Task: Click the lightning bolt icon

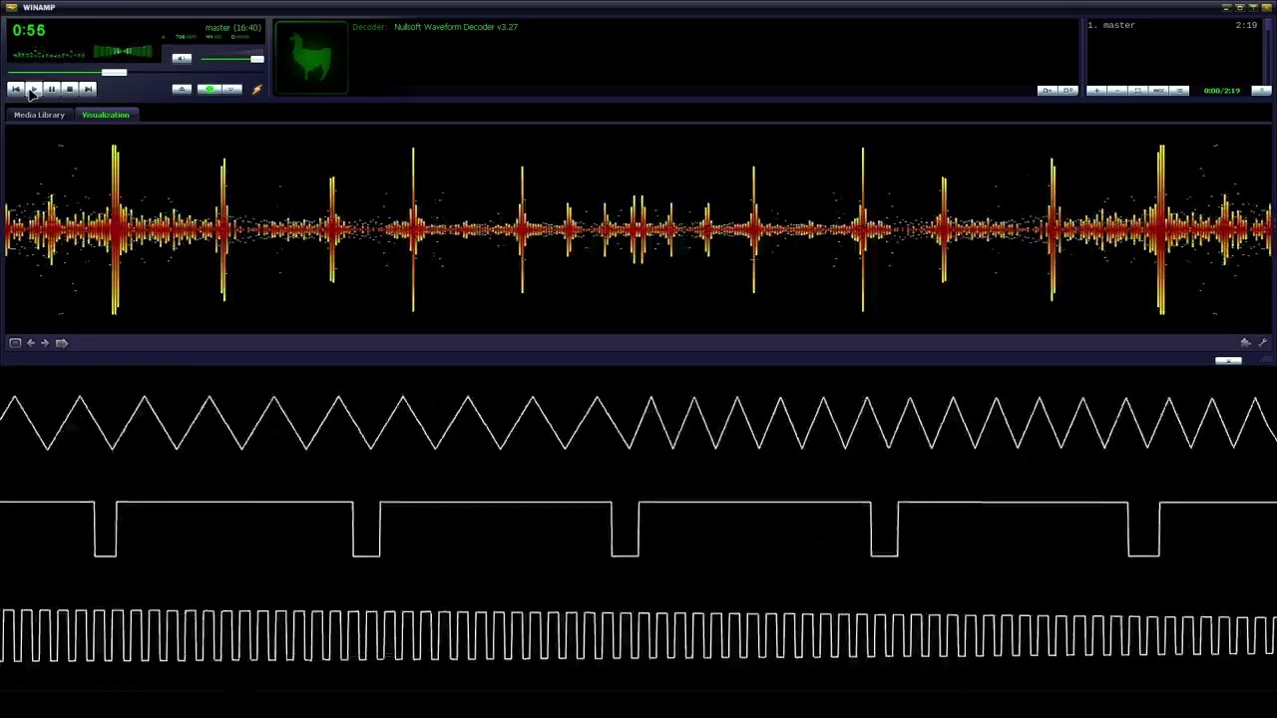Action: [x=256, y=90]
